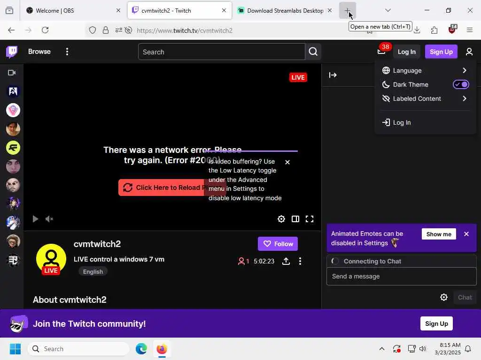Image resolution: width=481 pixels, height=360 pixels.
Task: Open the taskbar clock and date
Action: pos(447,349)
